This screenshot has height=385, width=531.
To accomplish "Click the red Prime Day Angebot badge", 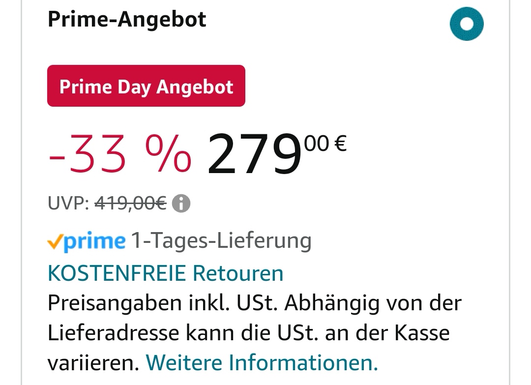I will click(x=146, y=86).
